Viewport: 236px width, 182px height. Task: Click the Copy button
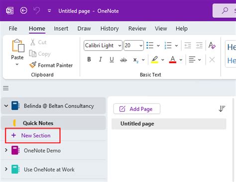(40, 54)
